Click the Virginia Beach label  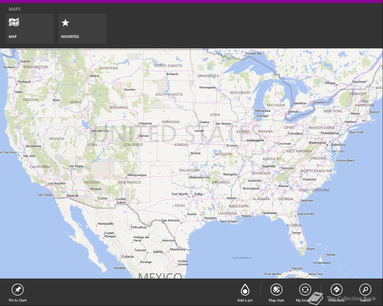345,160
